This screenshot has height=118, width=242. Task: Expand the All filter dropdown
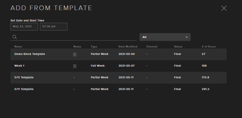click(x=165, y=37)
